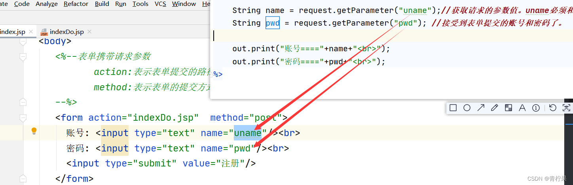Select the numbered step marker tool

coord(536,108)
